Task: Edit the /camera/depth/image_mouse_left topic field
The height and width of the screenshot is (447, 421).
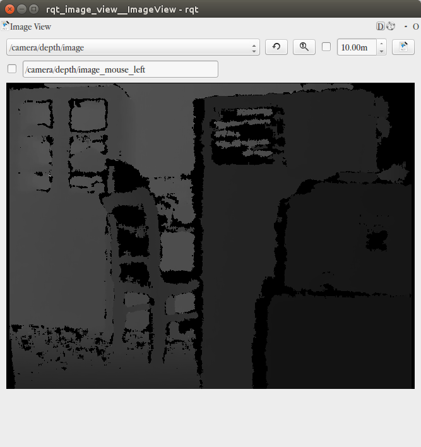Action: 121,69
